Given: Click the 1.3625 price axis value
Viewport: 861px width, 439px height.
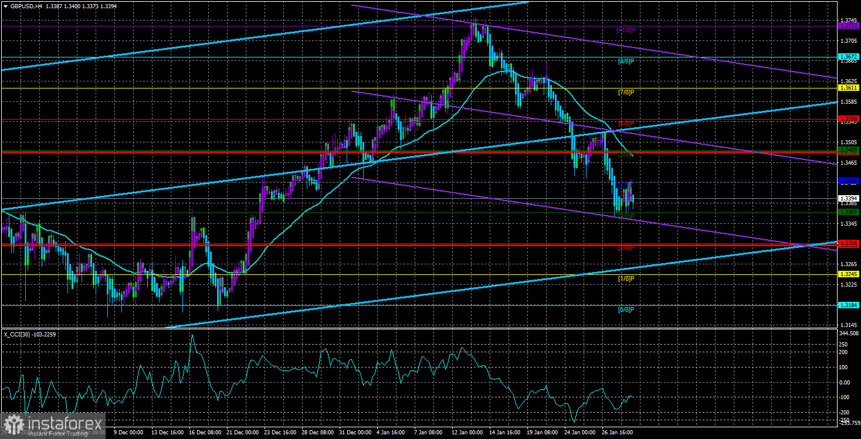Looking at the screenshot, I should coord(848,81).
